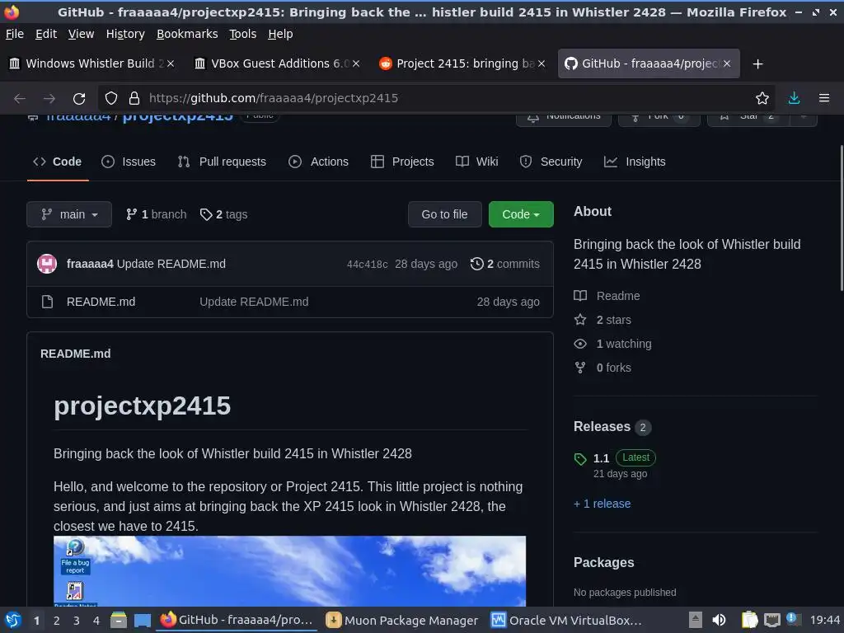Switch to VBox Guest Additions tab
This screenshot has width=844, height=633.
277,63
